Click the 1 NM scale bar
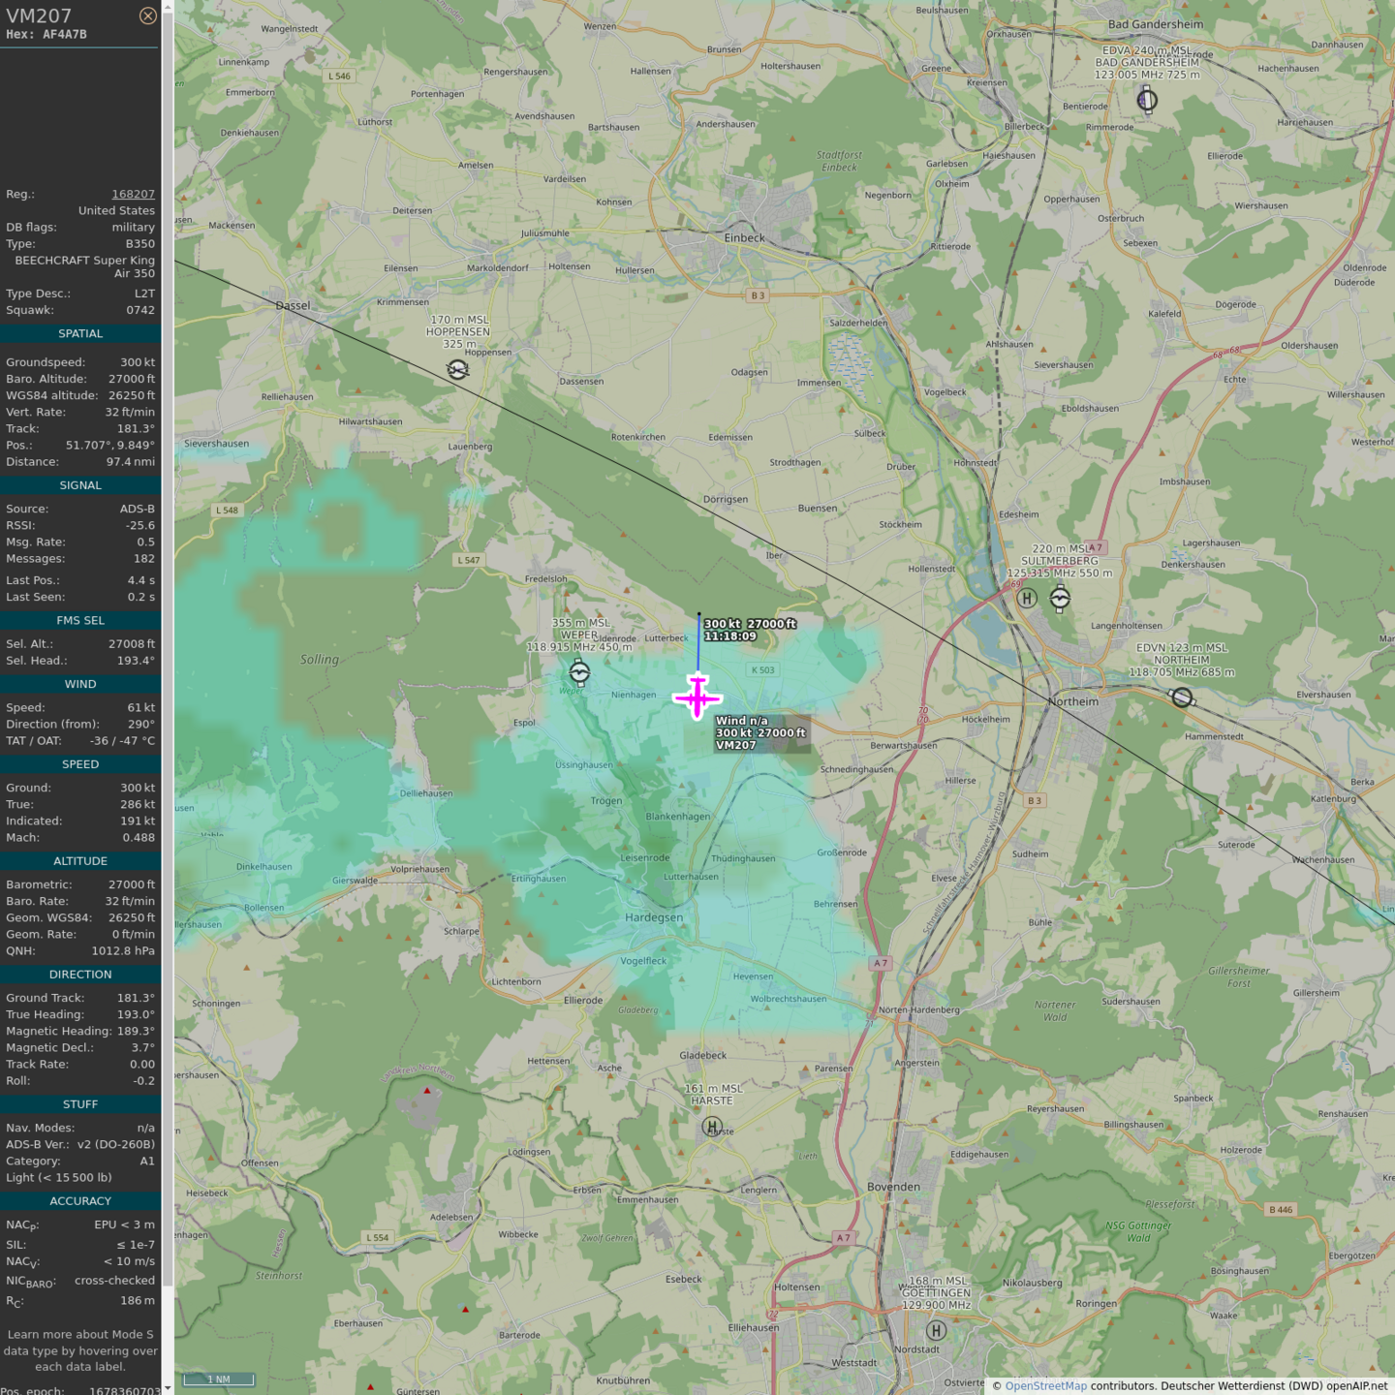1395x1395 pixels. tap(219, 1379)
